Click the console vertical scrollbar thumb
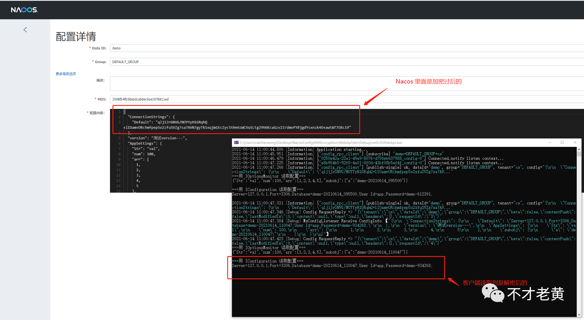The image size is (584, 320). 579,154
